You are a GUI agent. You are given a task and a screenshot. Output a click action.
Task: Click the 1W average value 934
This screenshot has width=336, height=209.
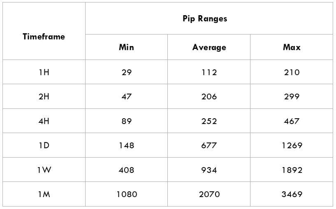pyautogui.click(x=209, y=170)
